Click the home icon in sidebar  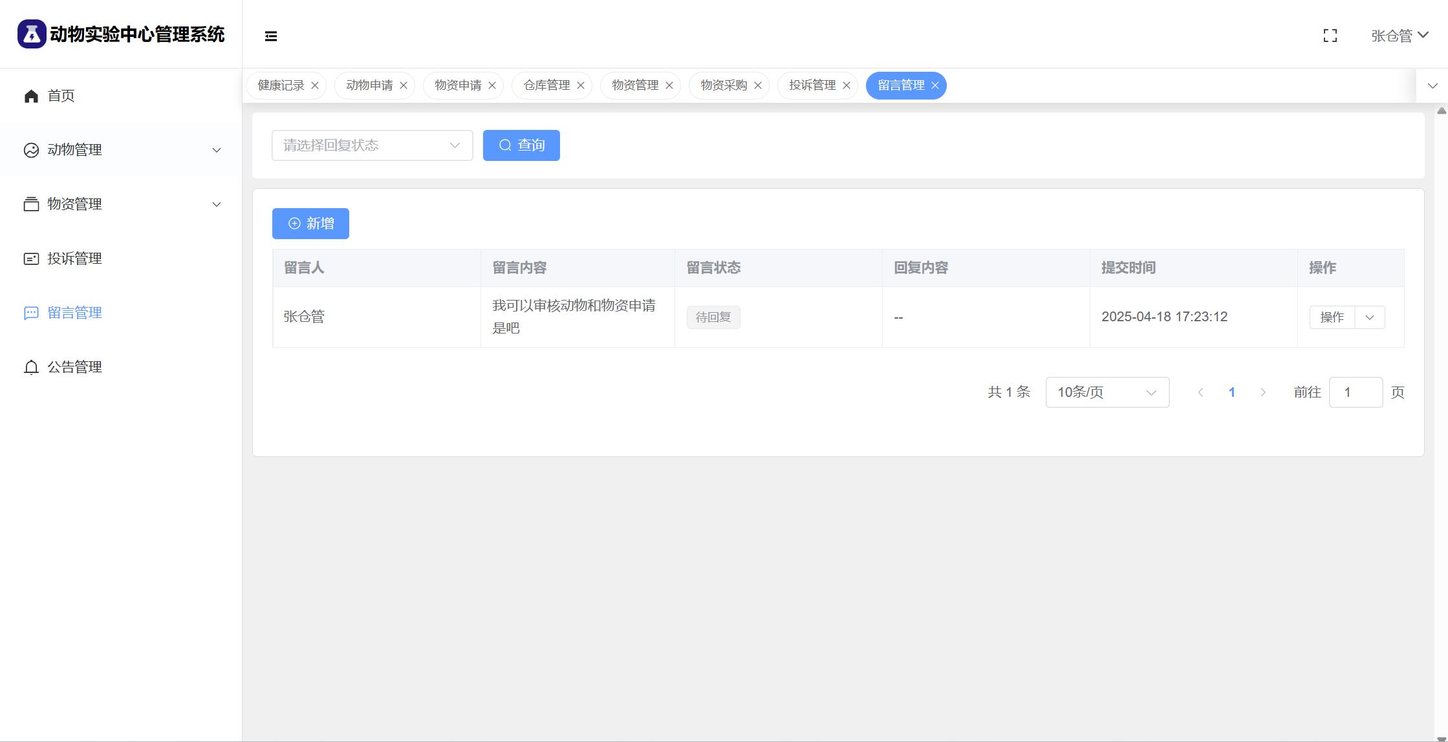[31, 96]
